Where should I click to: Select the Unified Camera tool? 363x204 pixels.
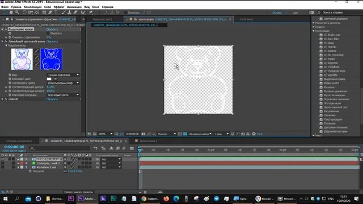(30, 12)
